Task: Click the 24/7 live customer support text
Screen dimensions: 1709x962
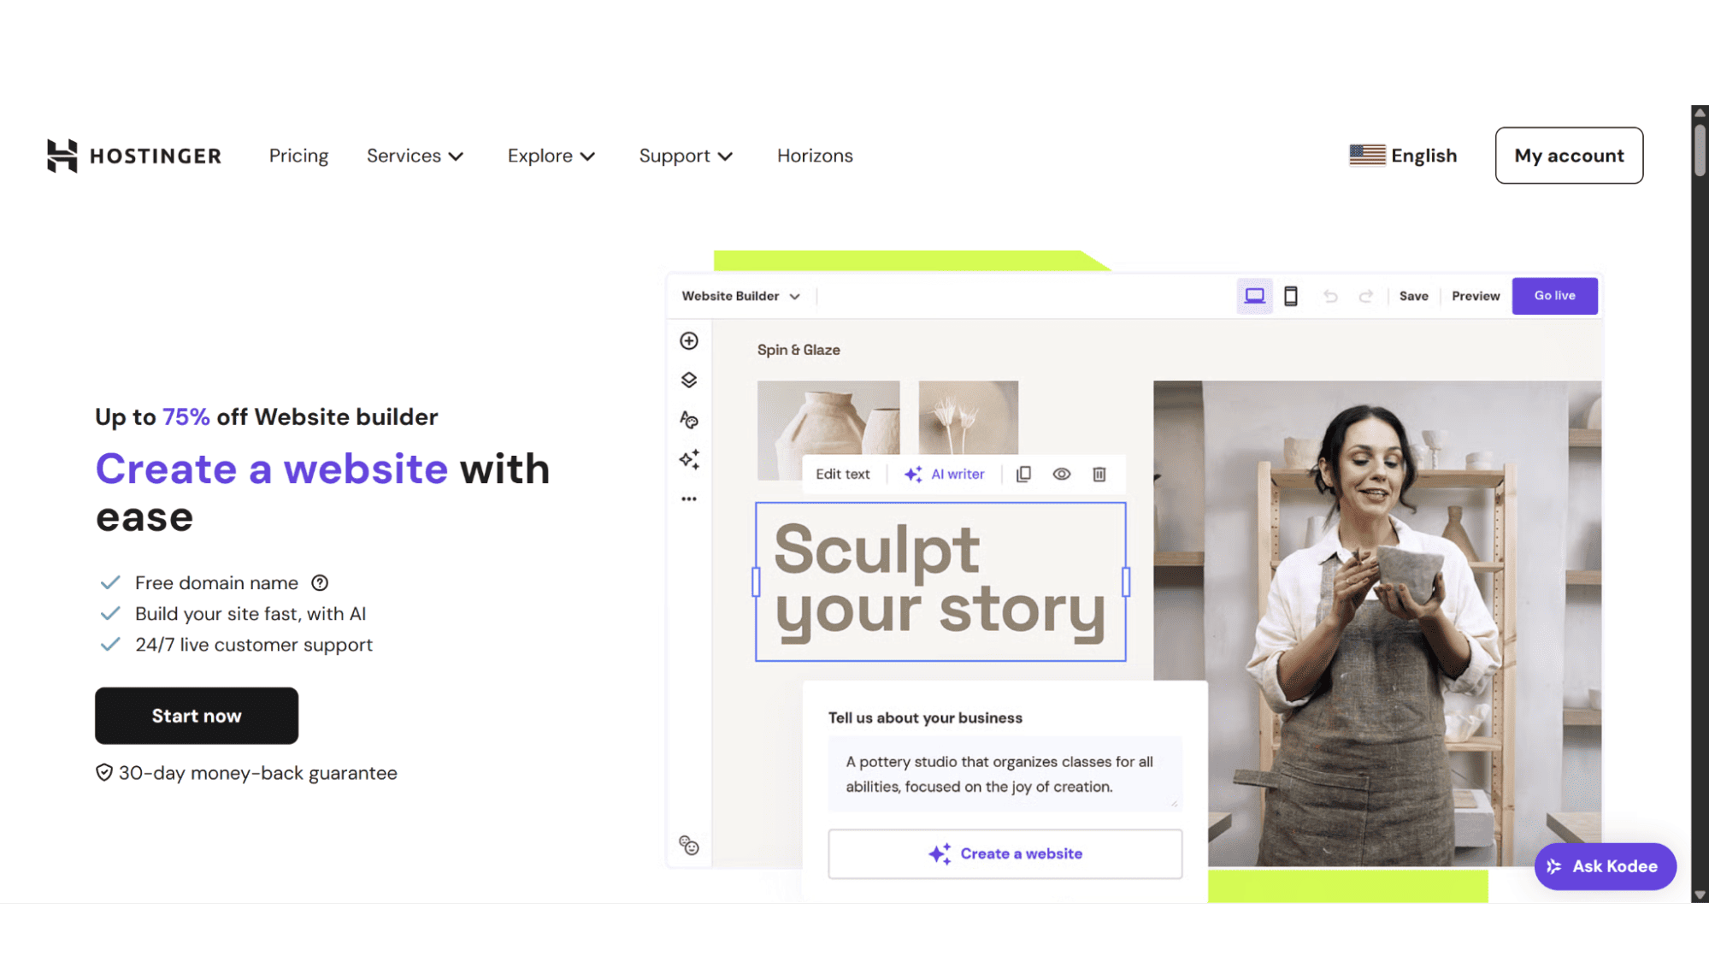Action: pos(254,645)
